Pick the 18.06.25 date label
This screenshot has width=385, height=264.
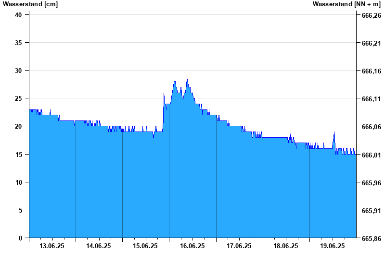click(286, 246)
